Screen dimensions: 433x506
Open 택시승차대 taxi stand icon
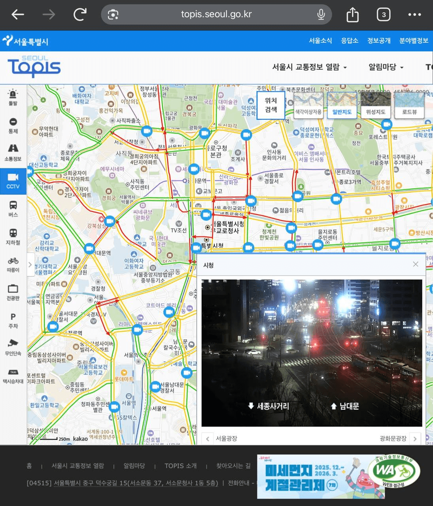click(13, 376)
